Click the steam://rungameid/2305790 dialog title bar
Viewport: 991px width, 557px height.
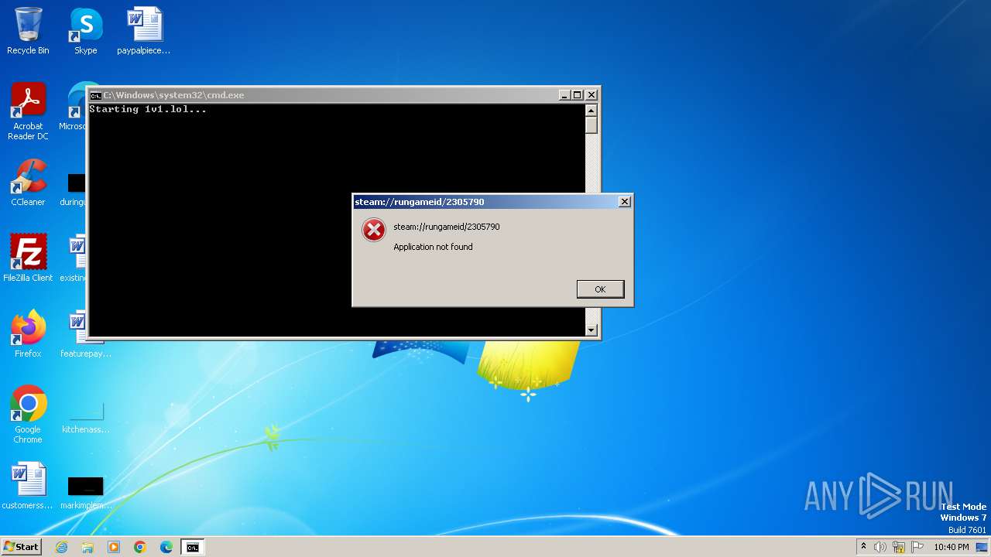(x=492, y=202)
